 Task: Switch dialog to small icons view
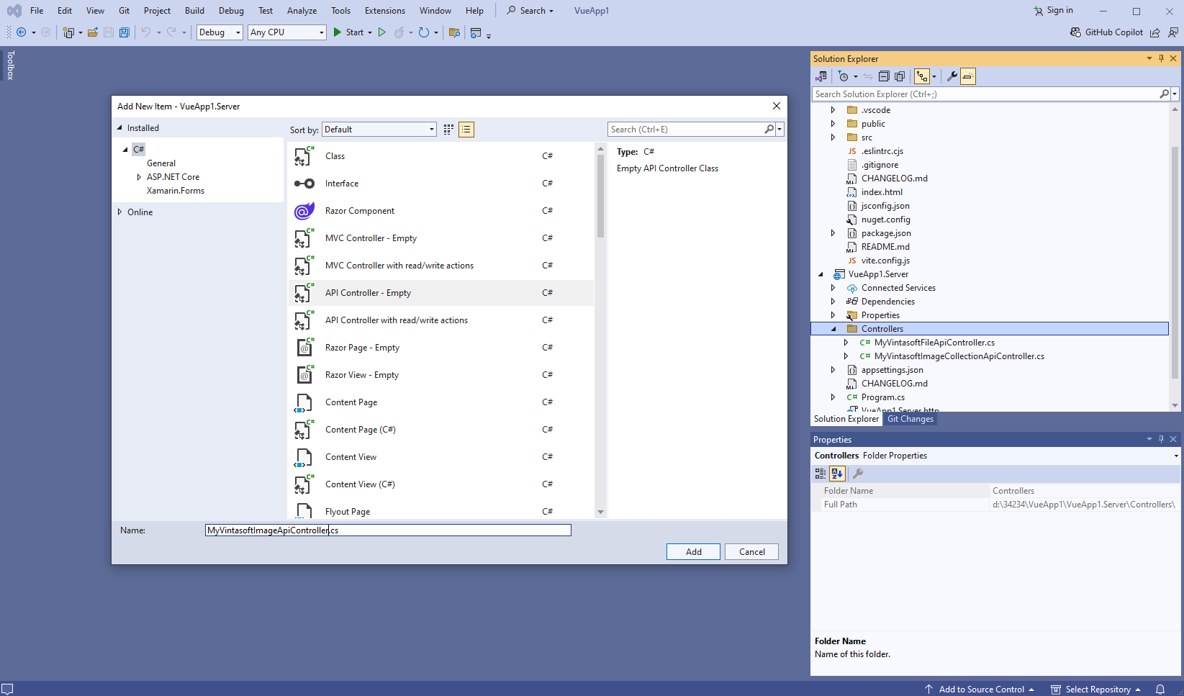tap(448, 130)
